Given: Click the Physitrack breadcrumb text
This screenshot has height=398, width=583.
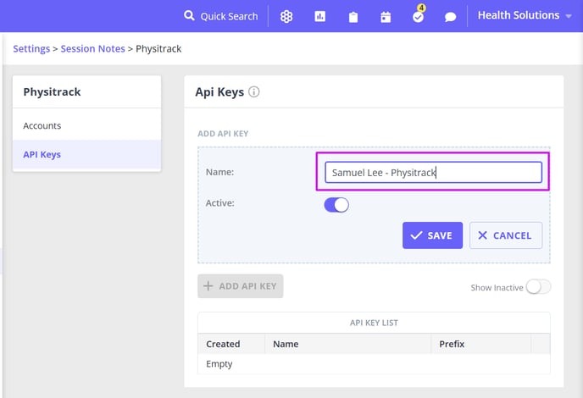Looking at the screenshot, I should 158,48.
